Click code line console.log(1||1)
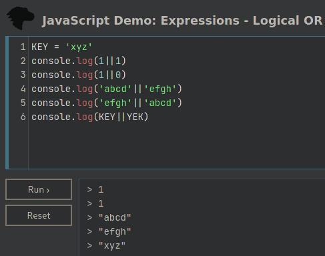The height and width of the screenshot is (256, 325). pos(79,61)
